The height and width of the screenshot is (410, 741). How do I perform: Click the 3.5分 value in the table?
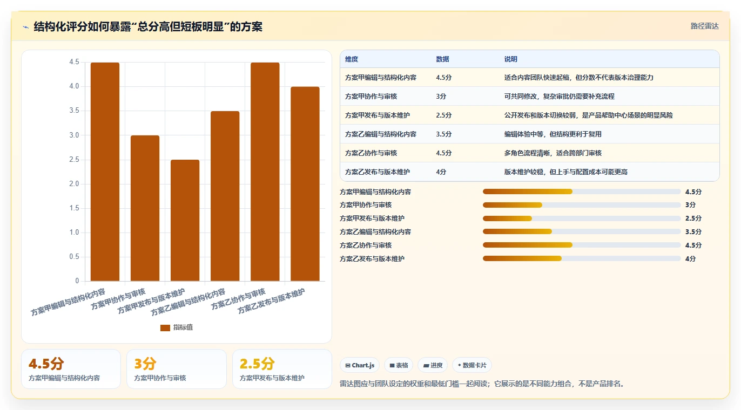[444, 134]
